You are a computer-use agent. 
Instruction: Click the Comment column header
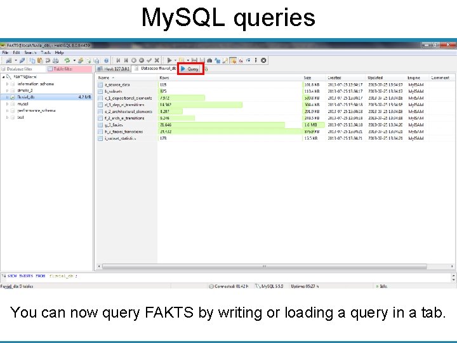coord(441,77)
